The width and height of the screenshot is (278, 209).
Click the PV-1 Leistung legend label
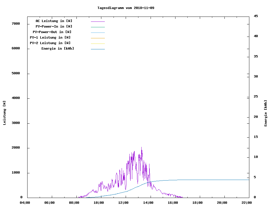click(50, 37)
